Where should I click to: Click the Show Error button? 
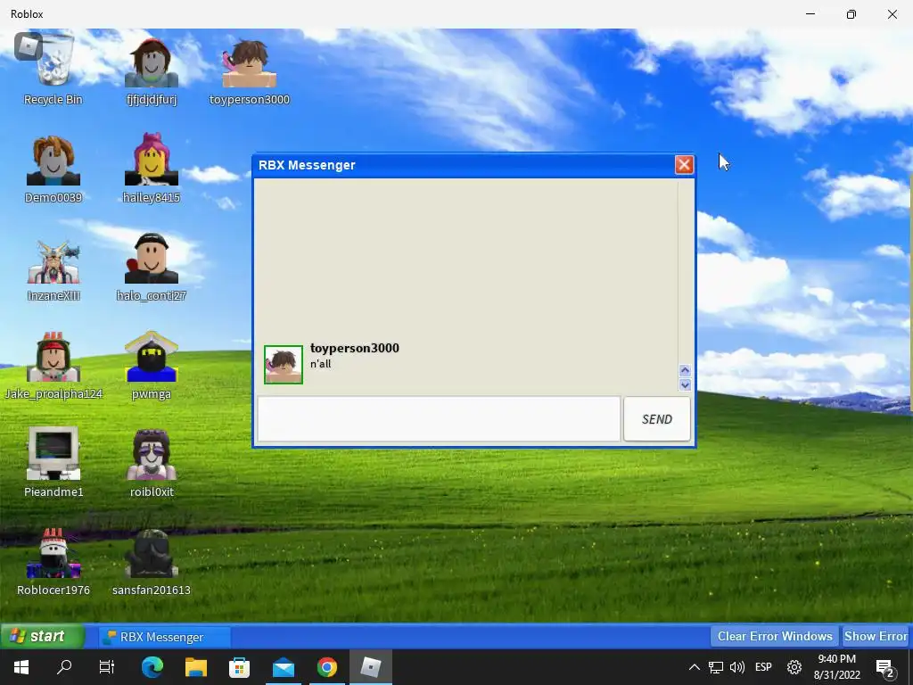(877, 636)
